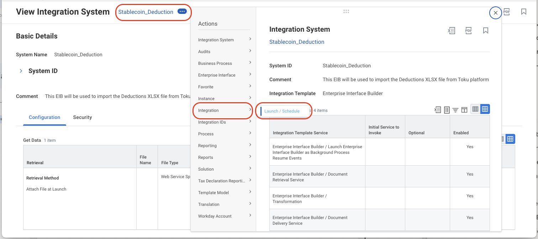Toggle the column view icon above table
Viewport: 538px width, 239px height.
[464, 110]
